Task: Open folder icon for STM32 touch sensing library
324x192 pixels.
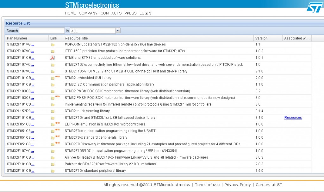Action: click(x=53, y=111)
